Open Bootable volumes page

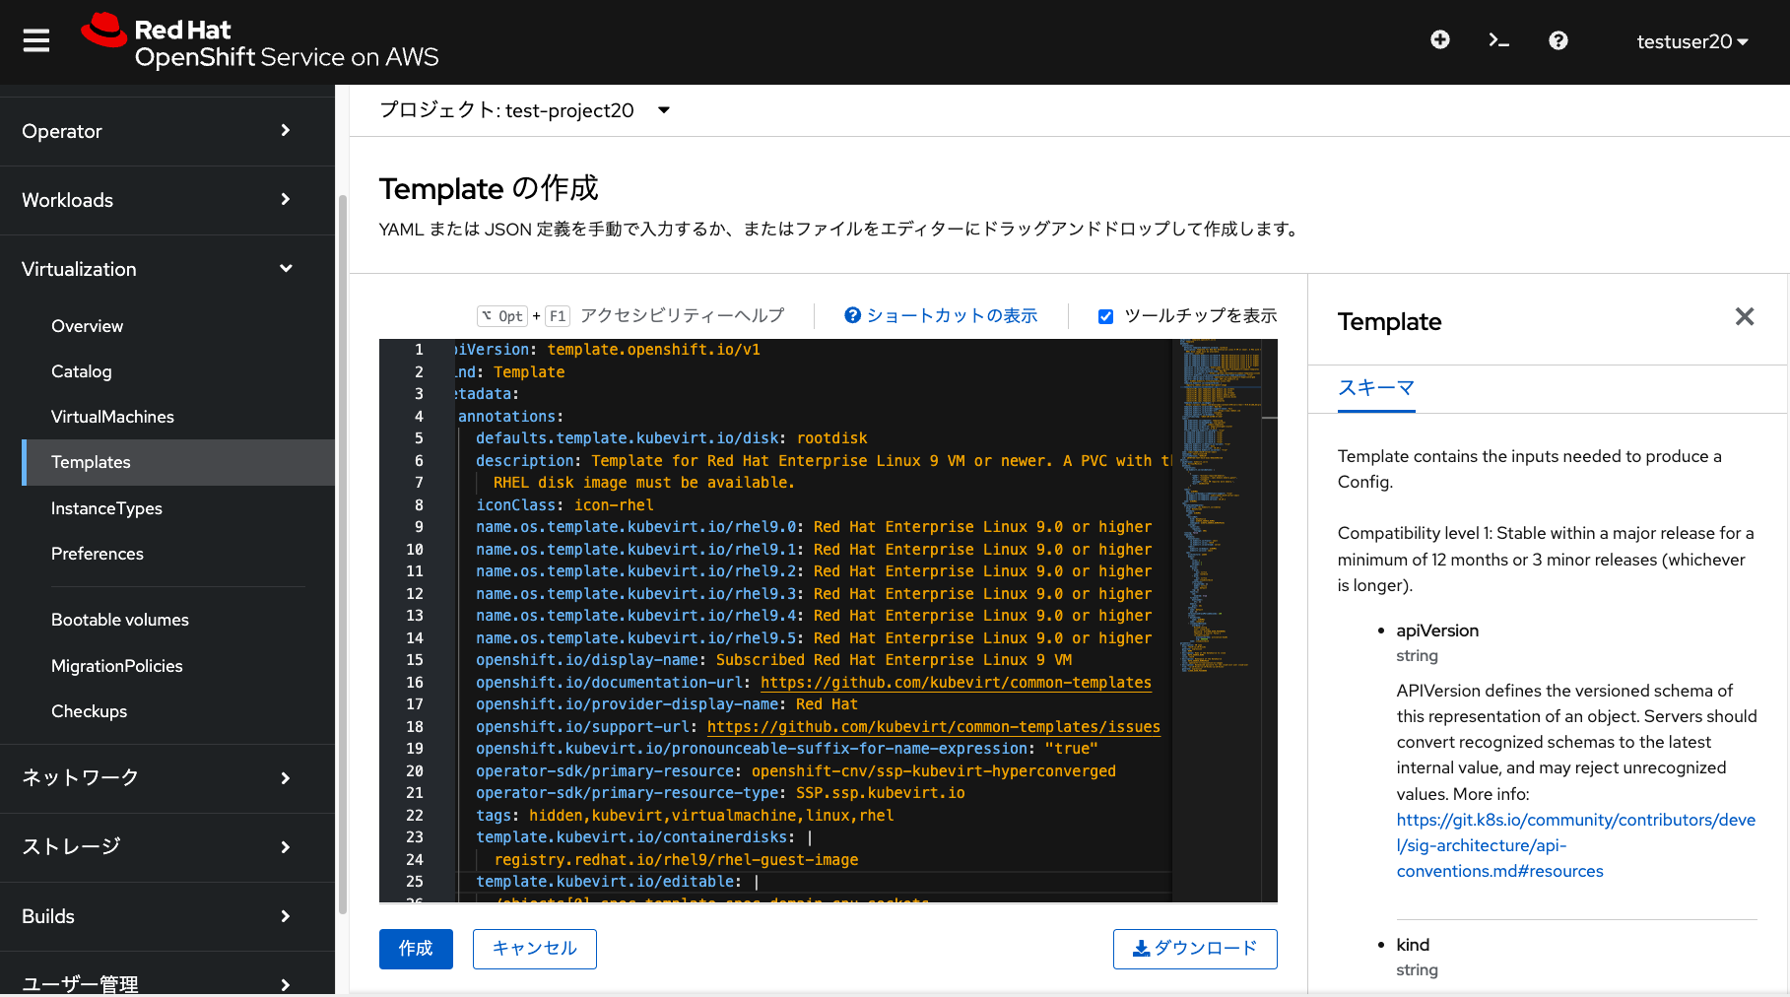click(119, 620)
